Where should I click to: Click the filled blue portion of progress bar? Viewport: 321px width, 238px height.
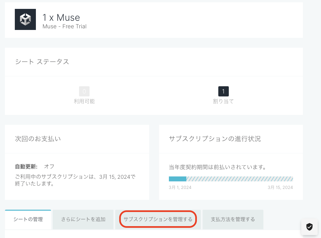pyautogui.click(x=177, y=179)
